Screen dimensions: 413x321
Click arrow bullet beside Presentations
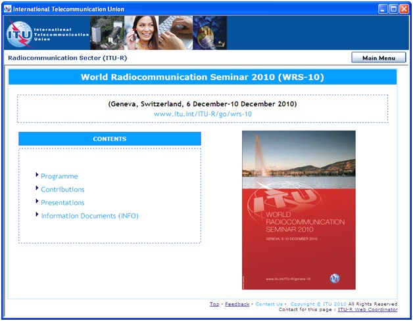[37, 201]
